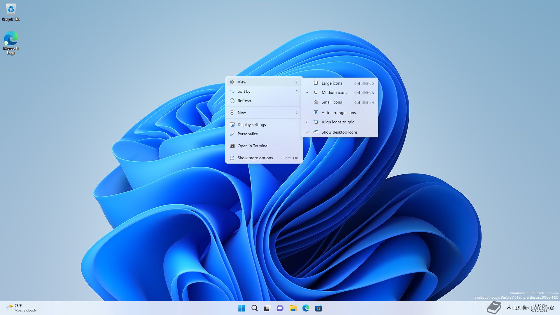
Task: Click the Shift+F10 shortcut text
Action: (x=290, y=158)
